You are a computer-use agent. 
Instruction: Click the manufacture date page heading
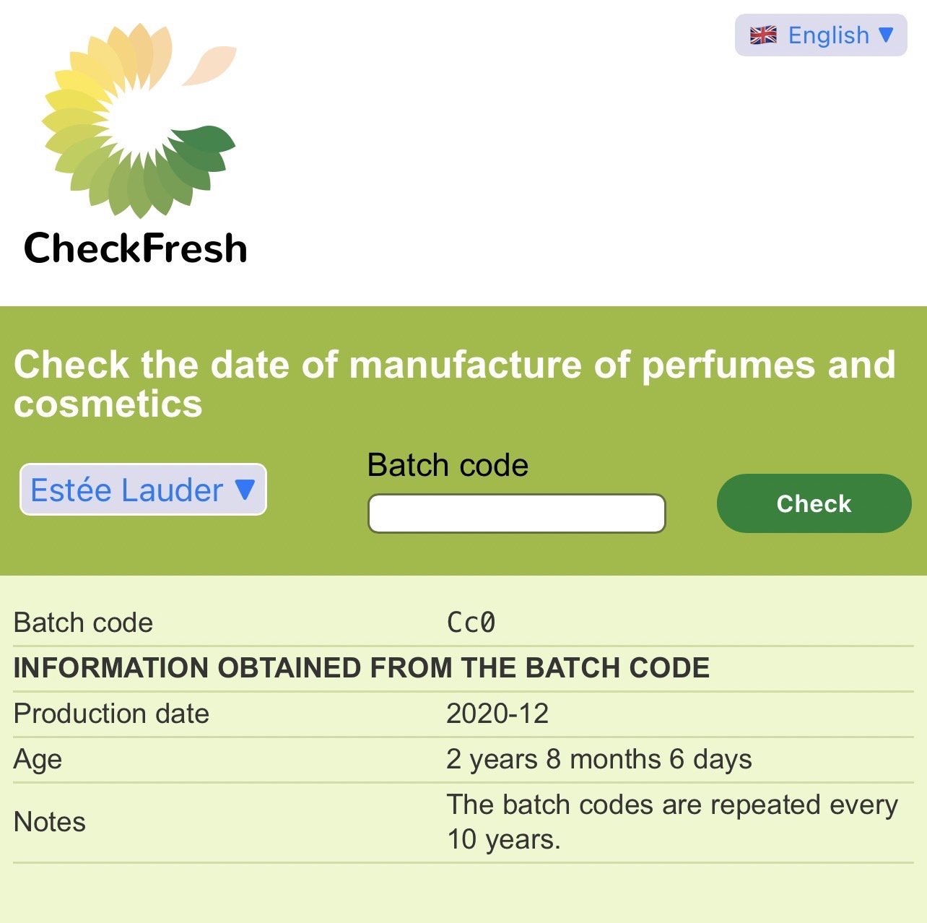point(454,383)
